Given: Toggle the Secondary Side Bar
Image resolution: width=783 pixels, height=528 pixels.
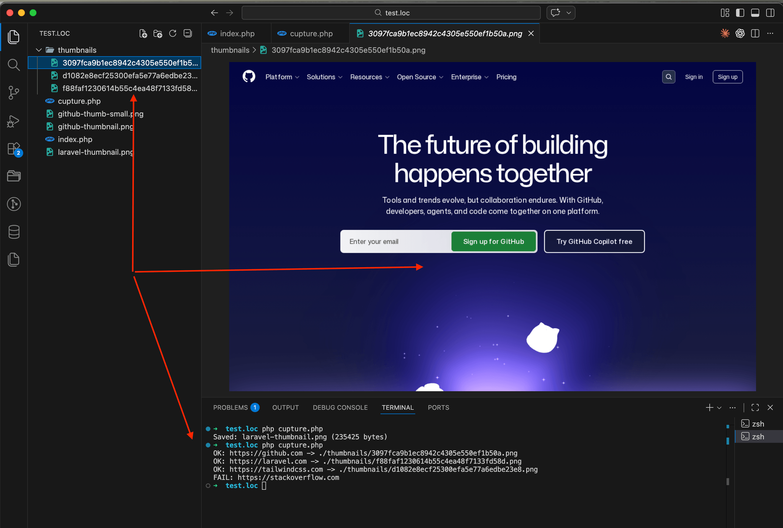Looking at the screenshot, I should point(770,12).
